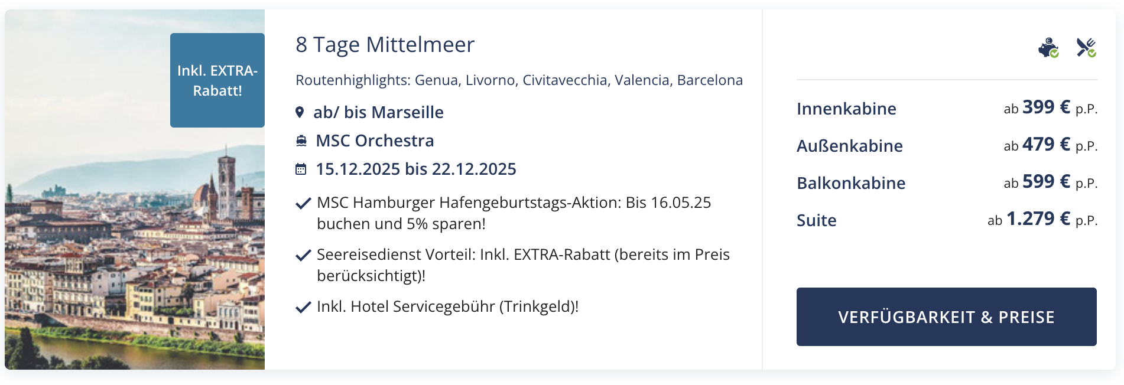Select the Innenkabine price row

click(947, 108)
